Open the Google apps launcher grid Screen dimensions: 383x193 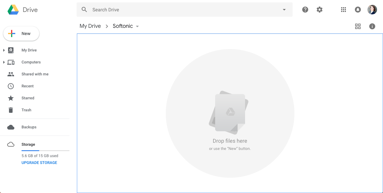coord(344,10)
